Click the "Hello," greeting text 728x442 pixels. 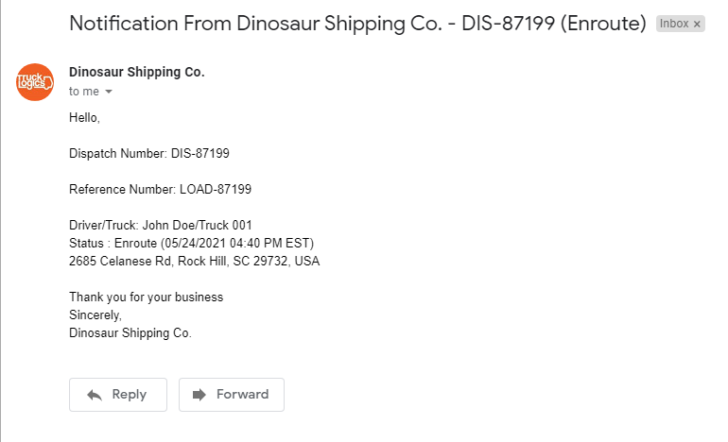(84, 118)
